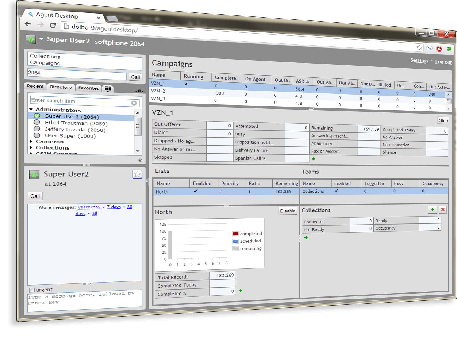Select Collections in the top-left list
This screenshot has width=457, height=341.
coord(45,56)
